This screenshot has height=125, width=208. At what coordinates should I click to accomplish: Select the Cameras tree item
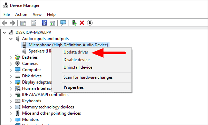(30, 64)
